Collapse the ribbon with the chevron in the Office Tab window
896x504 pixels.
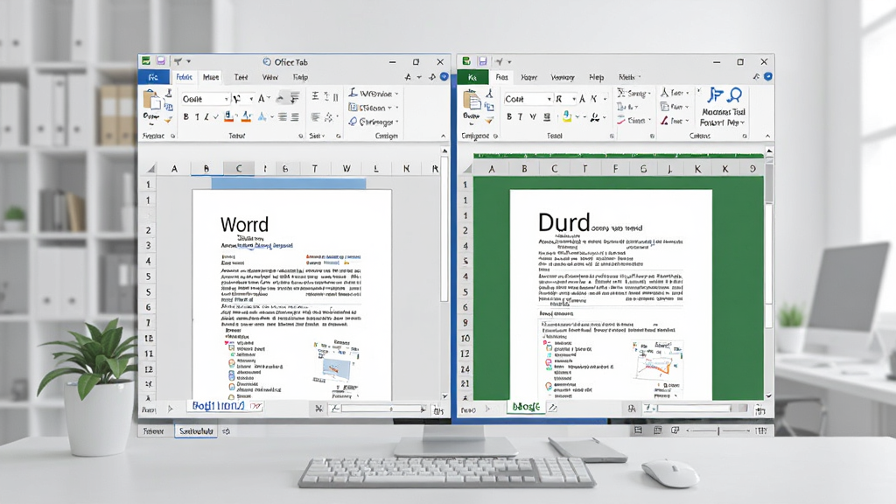(444, 136)
